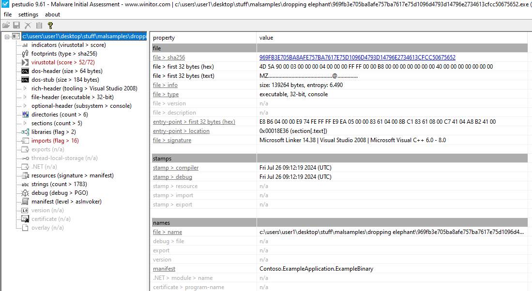Click the dos-header console icon
532x291 pixels.
pyautogui.click(x=25, y=71)
